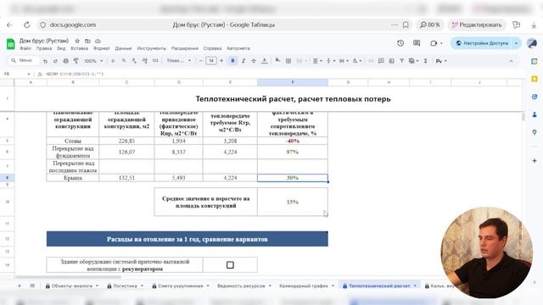Image resolution: width=543 pixels, height=305 pixels.
Task: Go back in the browser
Action: click(x=9, y=25)
